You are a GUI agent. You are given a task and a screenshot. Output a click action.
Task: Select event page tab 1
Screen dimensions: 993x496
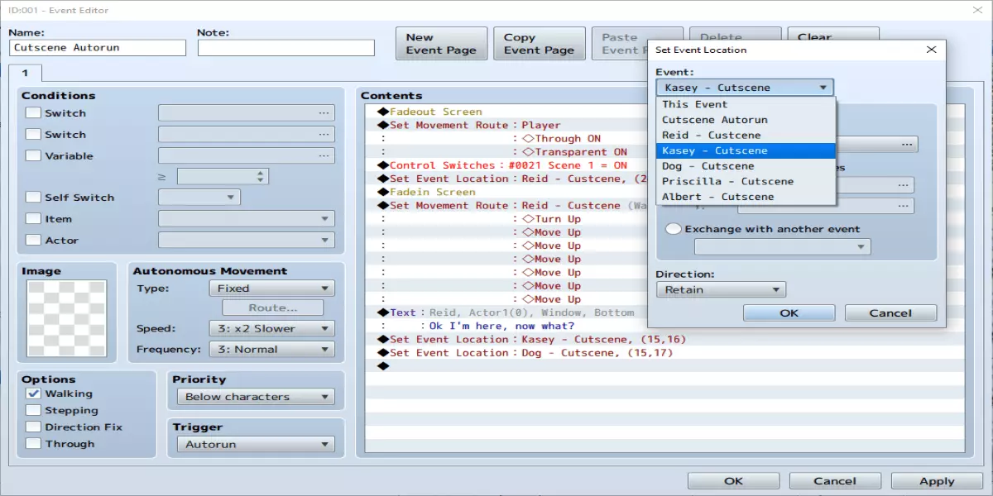click(x=25, y=74)
